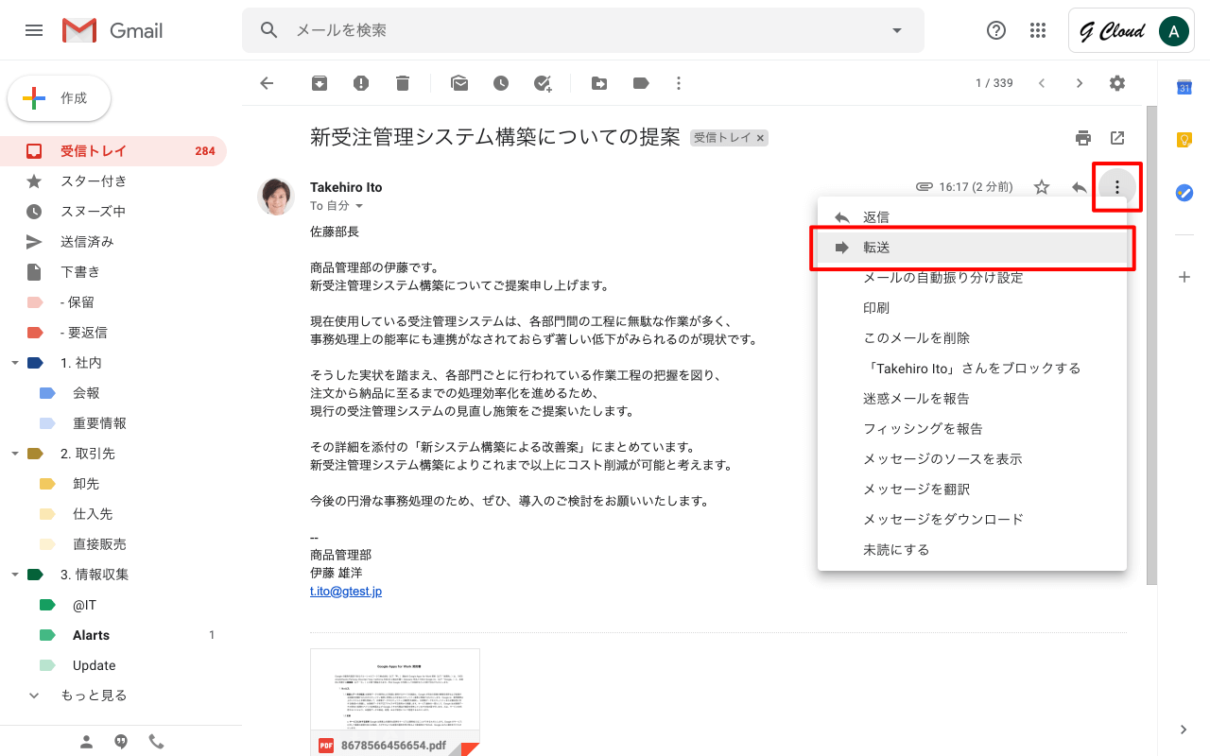Click the t.ito@gtest.jp link
Screen dimensions: 1210x756
coord(346,592)
